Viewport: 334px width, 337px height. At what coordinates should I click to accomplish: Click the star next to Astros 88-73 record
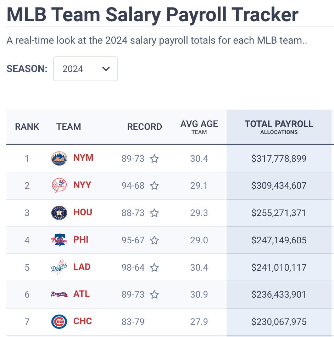pos(154,213)
